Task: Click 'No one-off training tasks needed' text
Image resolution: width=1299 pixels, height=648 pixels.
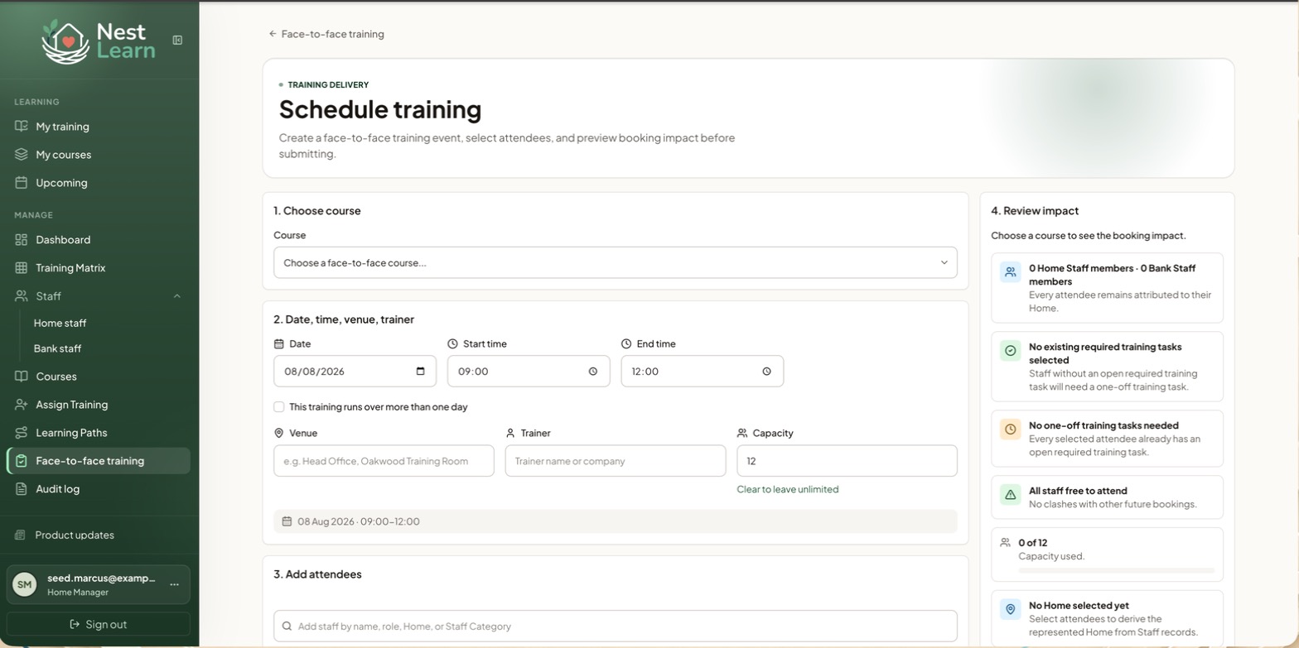Action: 1103,425
